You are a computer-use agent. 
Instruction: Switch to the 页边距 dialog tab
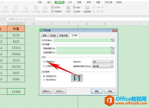pyautogui.click(x=53, y=35)
